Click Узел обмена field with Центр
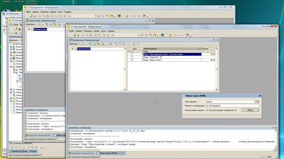Viewport: 284px width, 159px height. pyautogui.click(x=230, y=102)
